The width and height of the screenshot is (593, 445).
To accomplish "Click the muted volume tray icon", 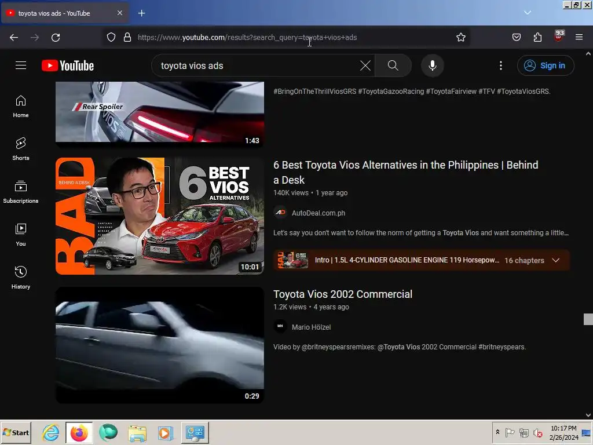I will 537,432.
